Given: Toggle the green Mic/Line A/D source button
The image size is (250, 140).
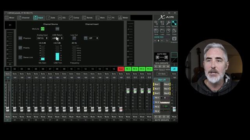Looking at the screenshot, I should click(43, 29).
